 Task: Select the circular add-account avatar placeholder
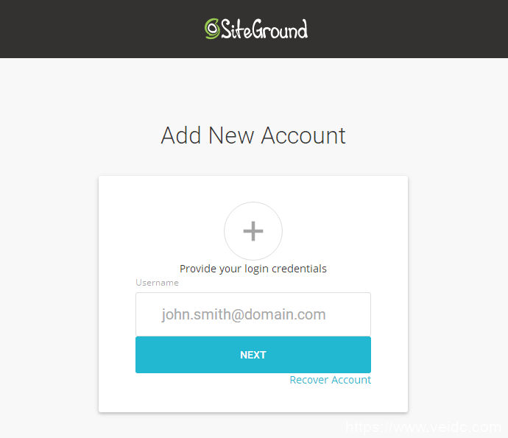point(253,231)
